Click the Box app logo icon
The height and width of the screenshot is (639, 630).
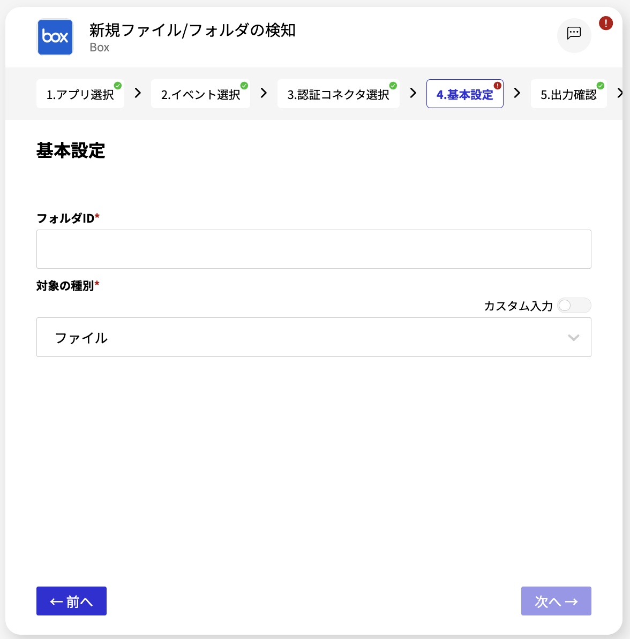[x=55, y=37]
